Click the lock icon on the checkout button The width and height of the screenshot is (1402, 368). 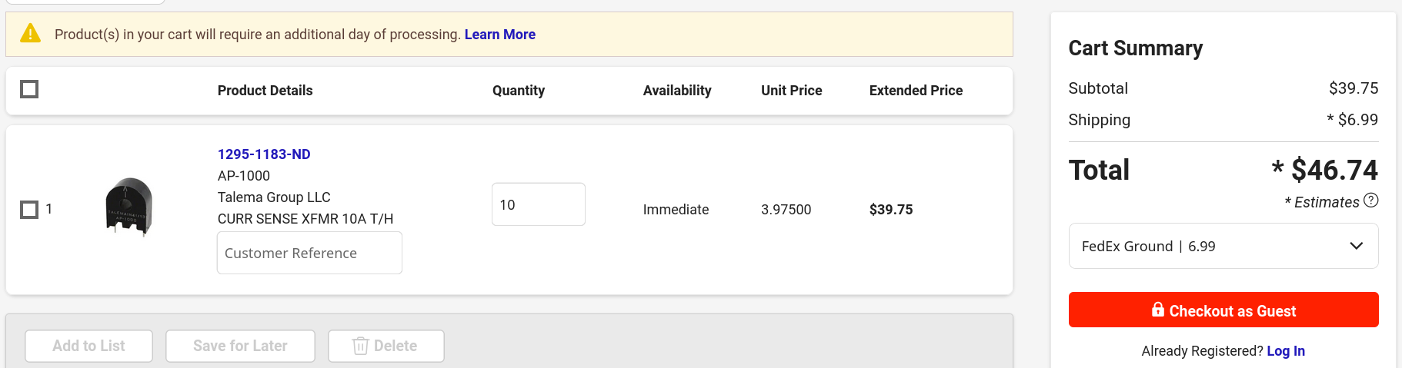pos(1157,310)
